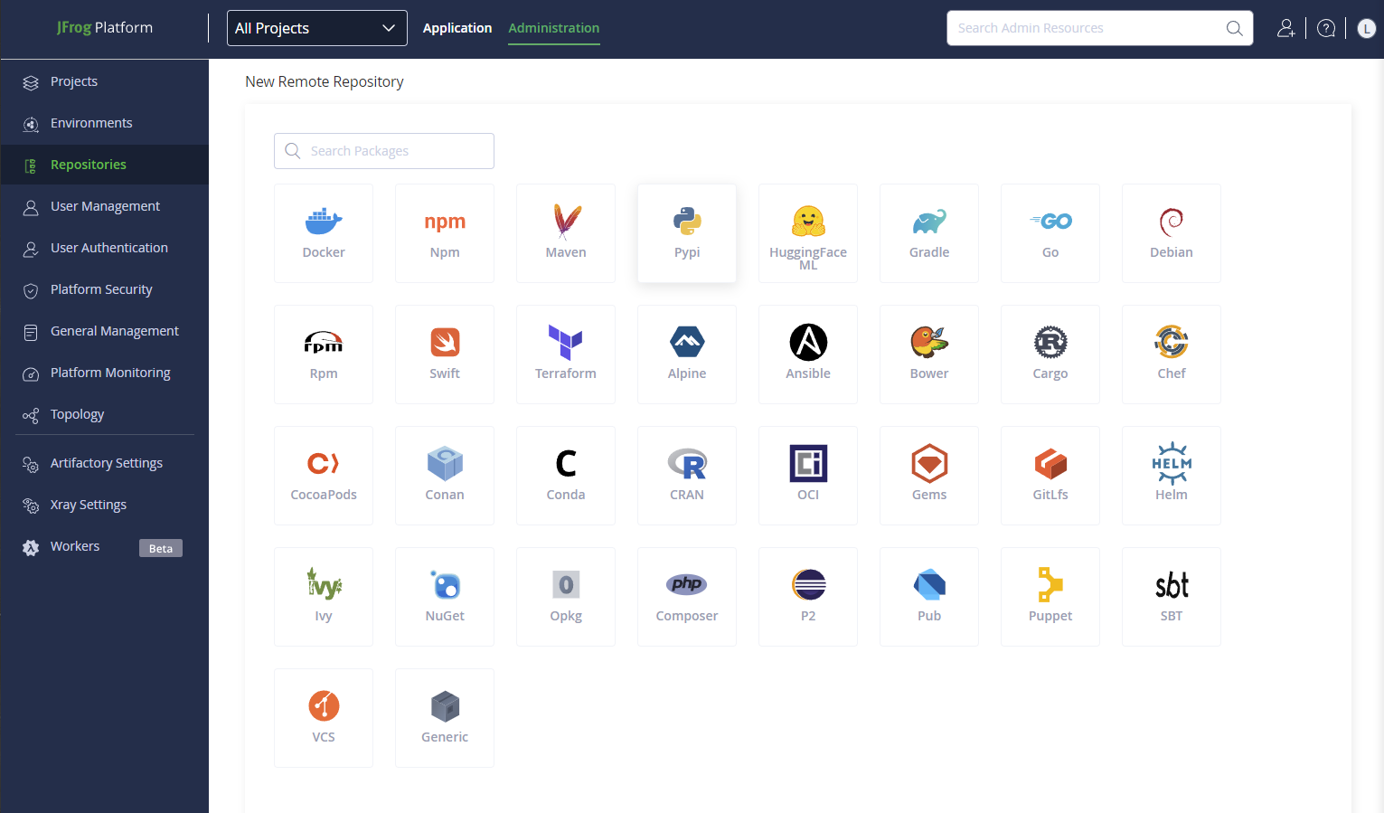Open Platform Monitoring section
Viewport: 1384px width, 813px height.
105,373
